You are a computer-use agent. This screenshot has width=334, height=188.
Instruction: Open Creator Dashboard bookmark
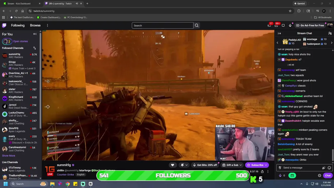coord(49,17)
